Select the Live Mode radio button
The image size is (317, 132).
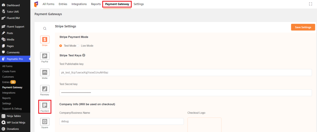coord(78,46)
